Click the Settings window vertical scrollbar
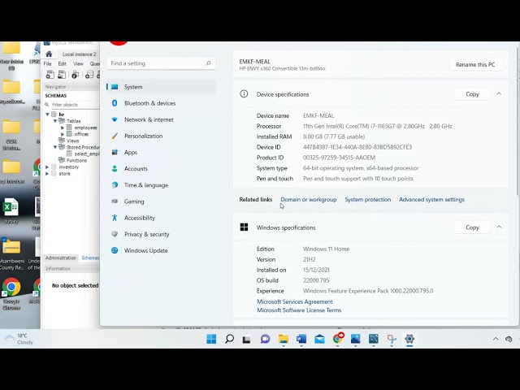 517,122
